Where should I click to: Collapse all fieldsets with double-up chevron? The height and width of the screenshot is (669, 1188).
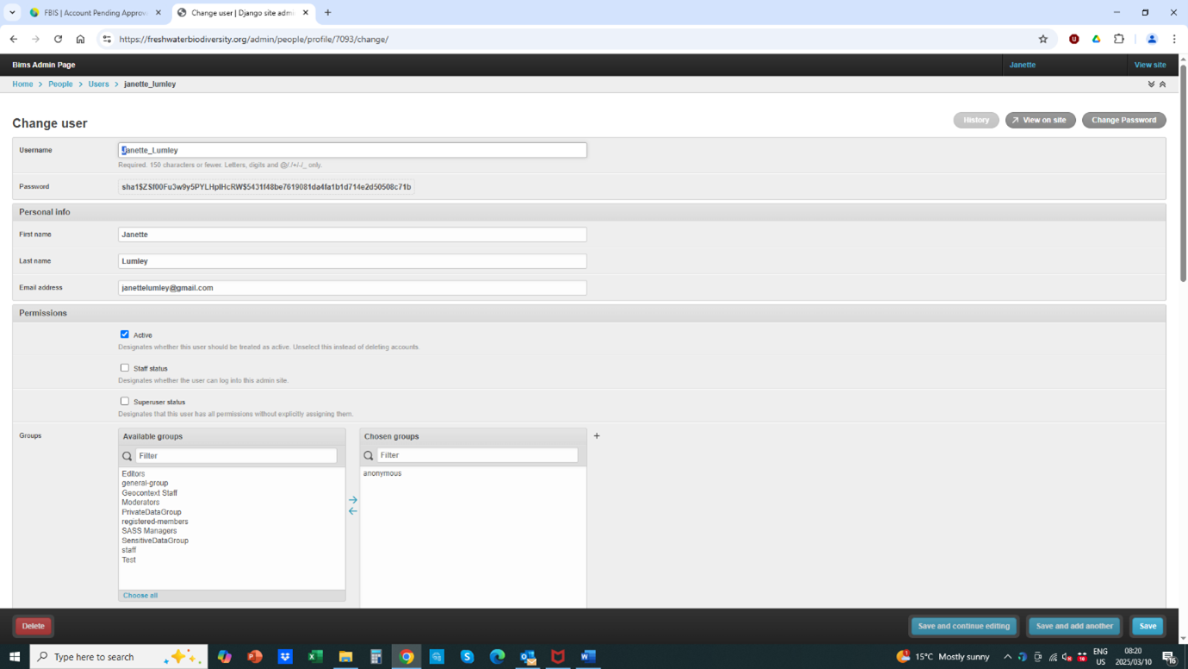(x=1162, y=84)
